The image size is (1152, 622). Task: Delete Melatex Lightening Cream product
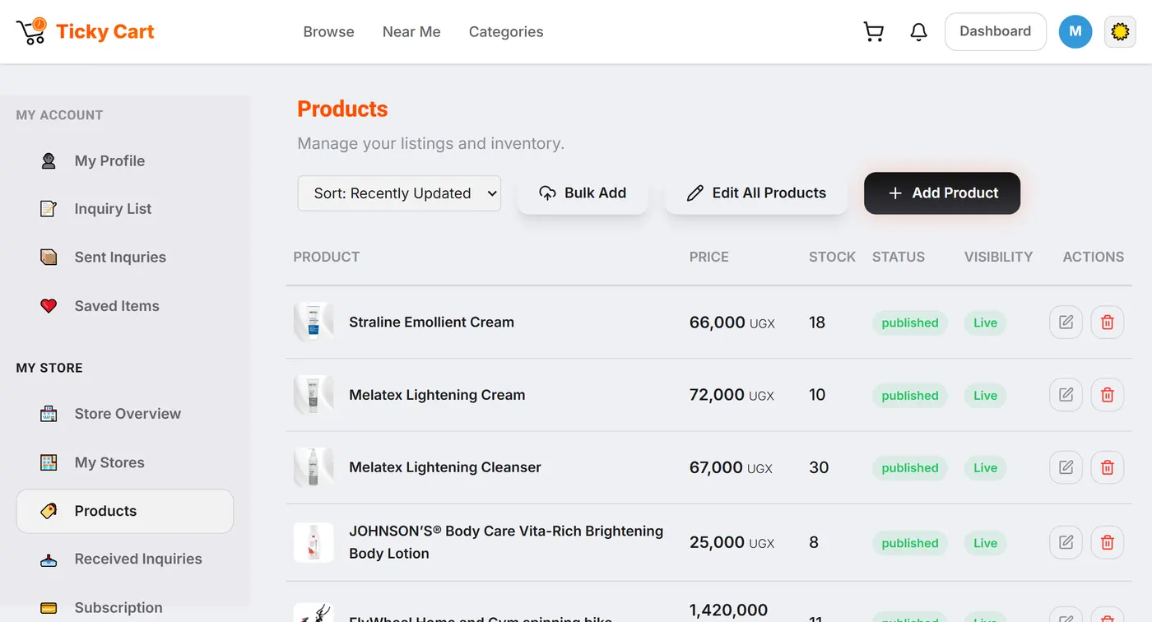click(x=1107, y=395)
